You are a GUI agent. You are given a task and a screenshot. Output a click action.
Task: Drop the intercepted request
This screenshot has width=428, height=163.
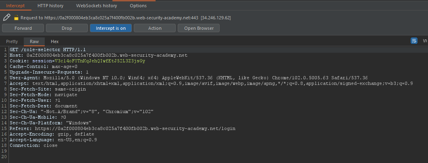pyautogui.click(x=66, y=28)
